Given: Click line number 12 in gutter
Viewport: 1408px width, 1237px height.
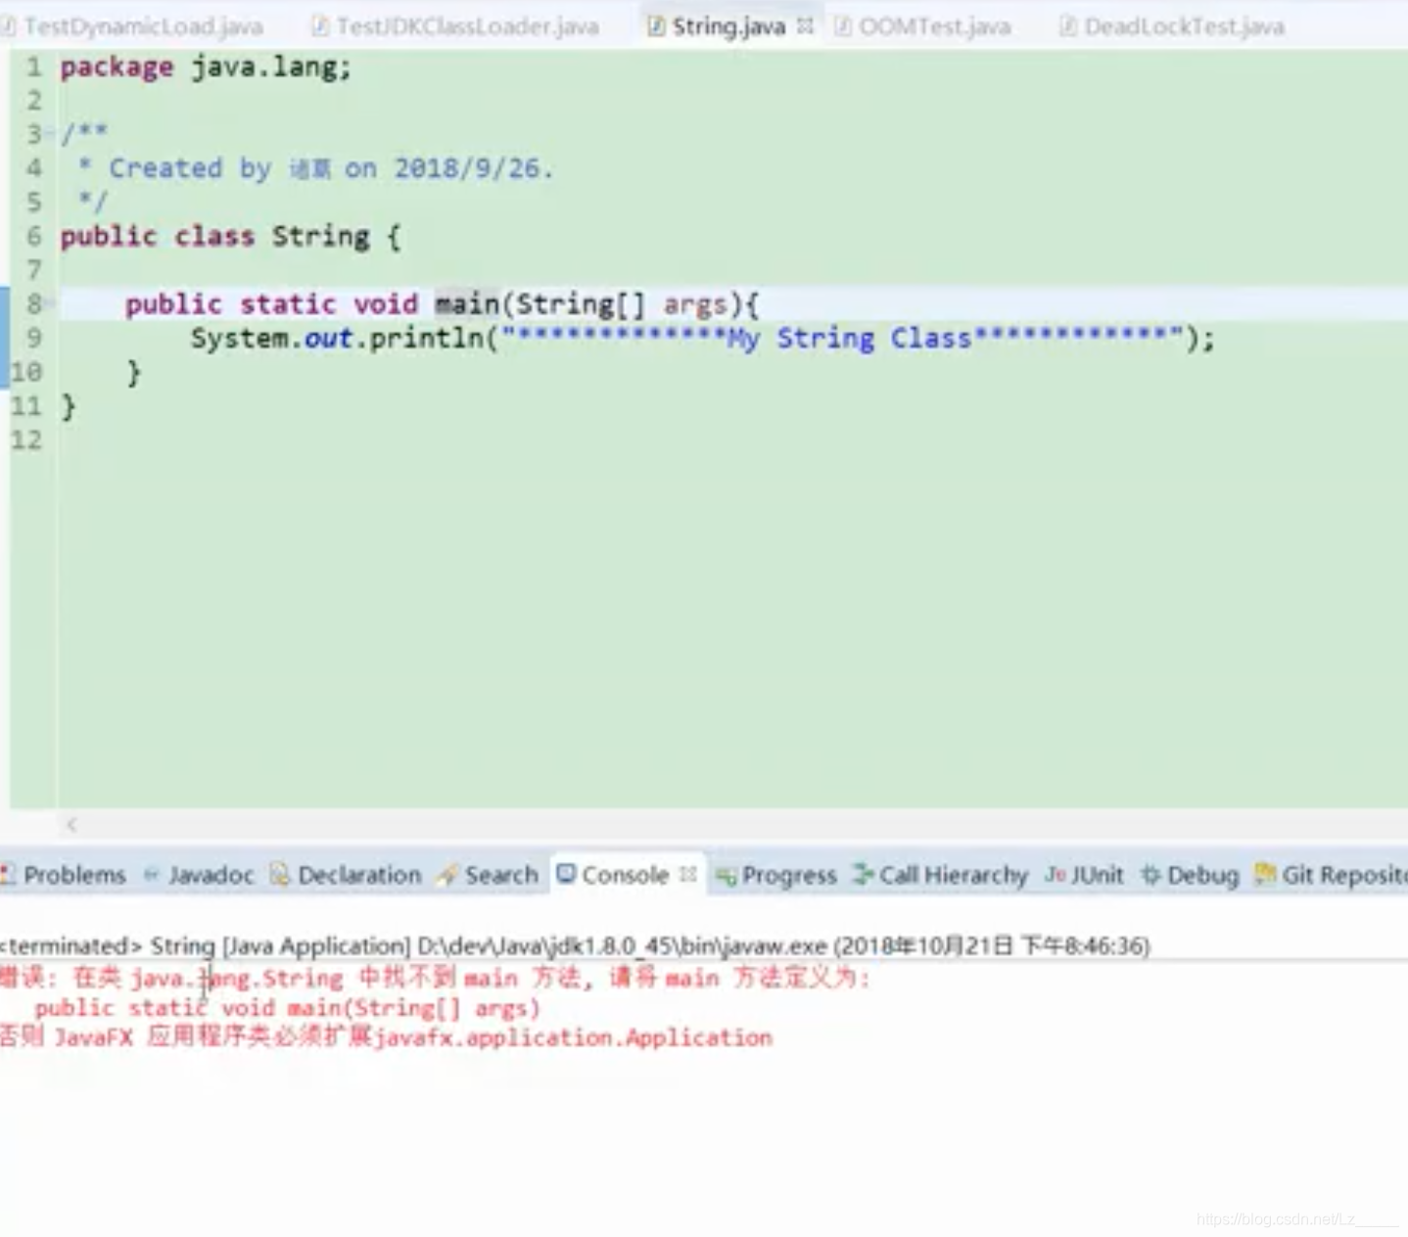Looking at the screenshot, I should [27, 440].
